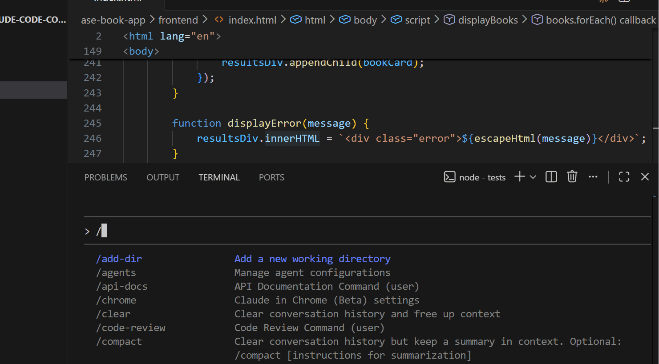Choose the /agents slash command
Screen dimensions: 659x364
[116, 272]
